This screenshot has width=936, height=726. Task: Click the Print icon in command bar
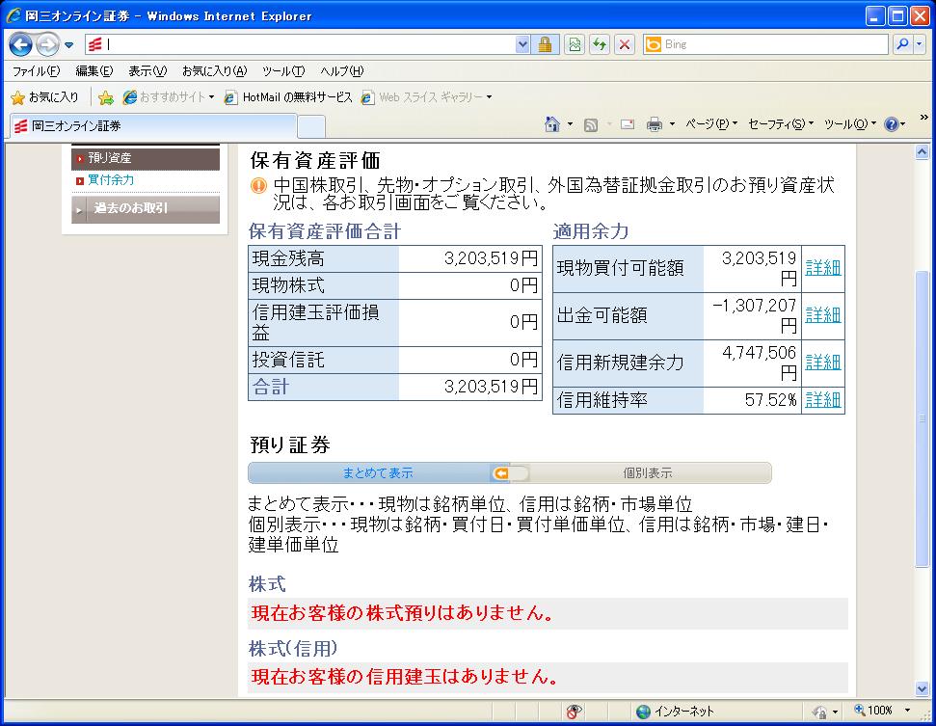click(x=655, y=124)
